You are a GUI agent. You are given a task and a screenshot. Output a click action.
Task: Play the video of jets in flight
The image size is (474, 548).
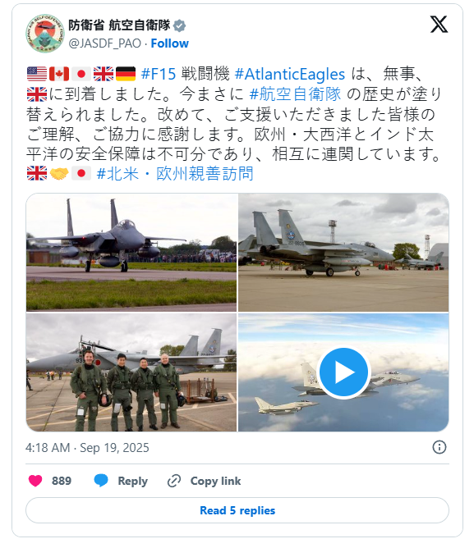click(x=343, y=372)
